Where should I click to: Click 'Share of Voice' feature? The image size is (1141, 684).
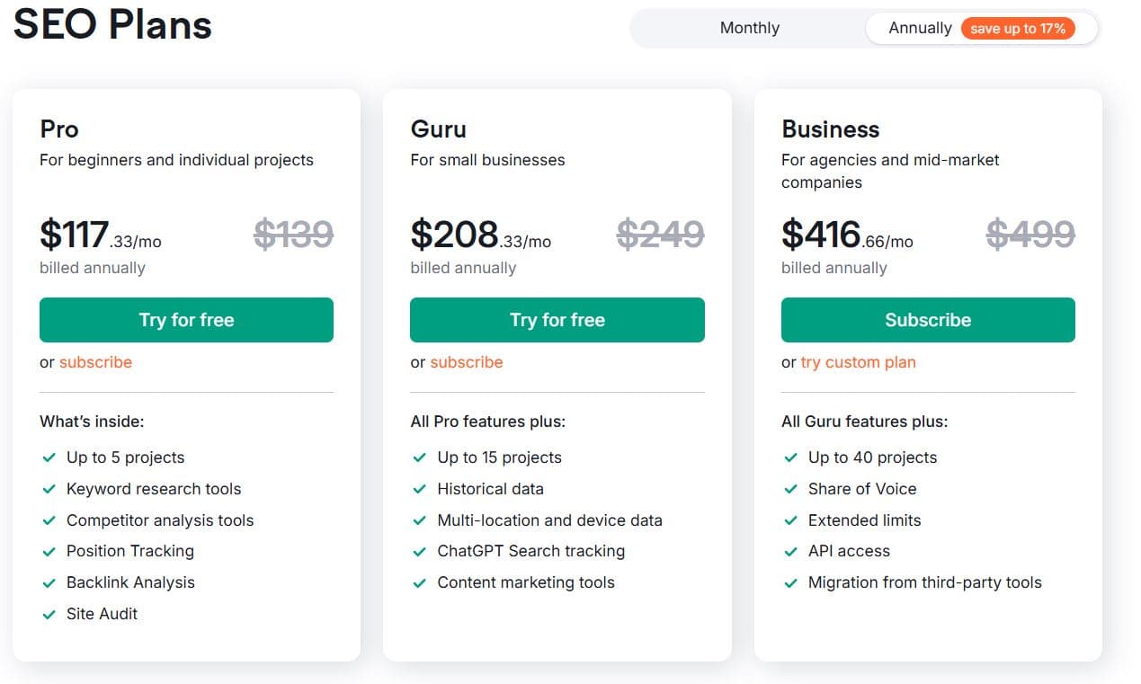[x=862, y=489]
